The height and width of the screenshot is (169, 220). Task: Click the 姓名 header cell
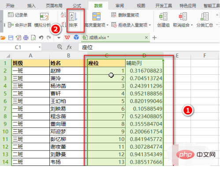pyautogui.click(x=68, y=63)
